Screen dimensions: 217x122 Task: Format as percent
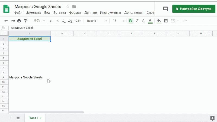(58, 21)
